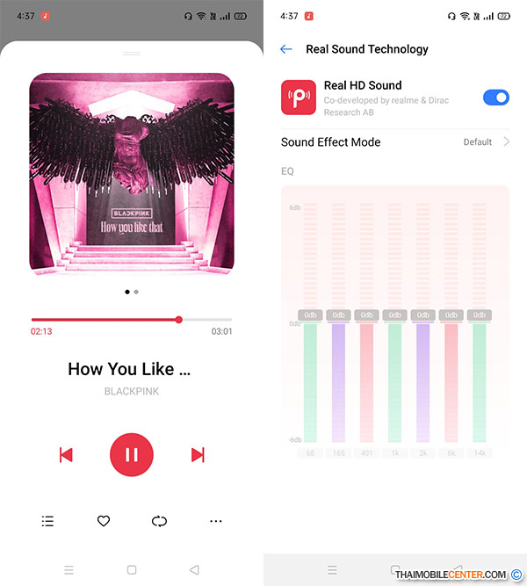
Task: Tap the BLACKPINK album art
Action: (x=132, y=174)
